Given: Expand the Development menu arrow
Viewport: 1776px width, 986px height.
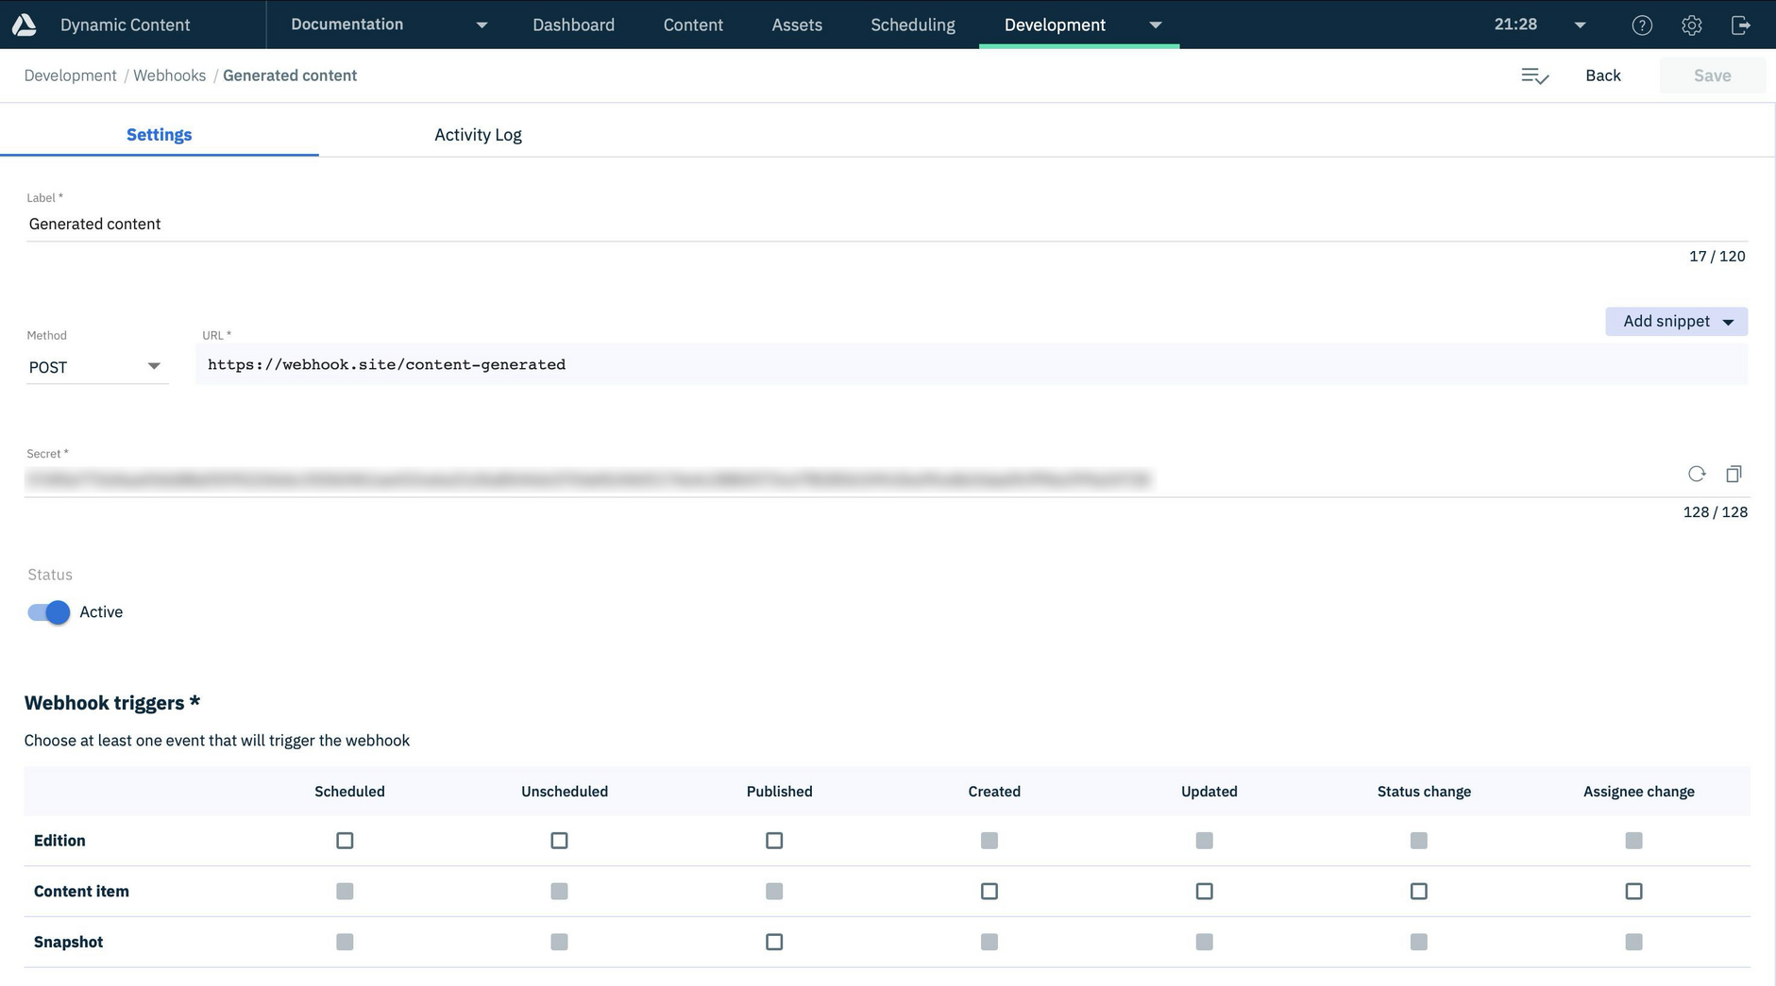Looking at the screenshot, I should click(x=1155, y=25).
